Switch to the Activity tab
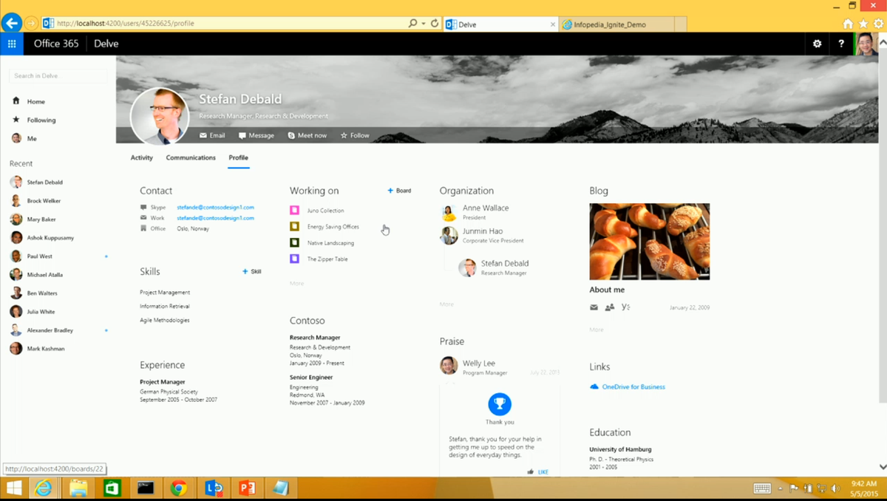 (142, 157)
